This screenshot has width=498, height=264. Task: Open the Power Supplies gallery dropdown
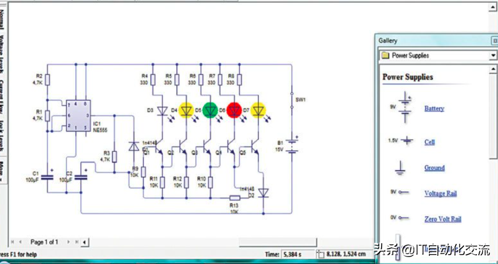tap(493, 55)
